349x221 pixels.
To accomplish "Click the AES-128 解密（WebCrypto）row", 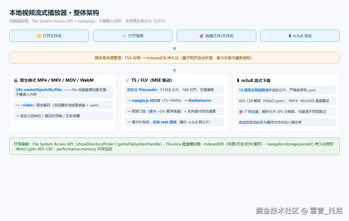I will [286, 101].
